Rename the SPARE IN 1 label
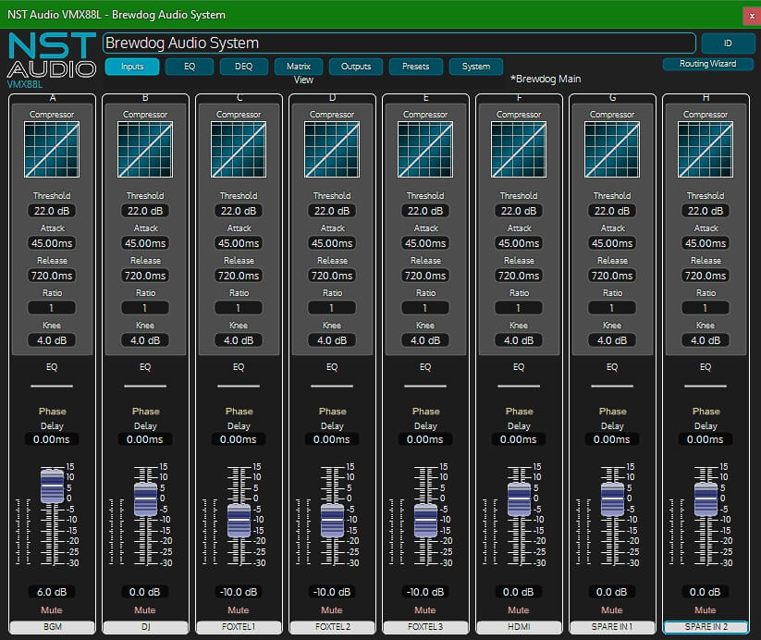Image resolution: width=761 pixels, height=640 pixels. (612, 627)
